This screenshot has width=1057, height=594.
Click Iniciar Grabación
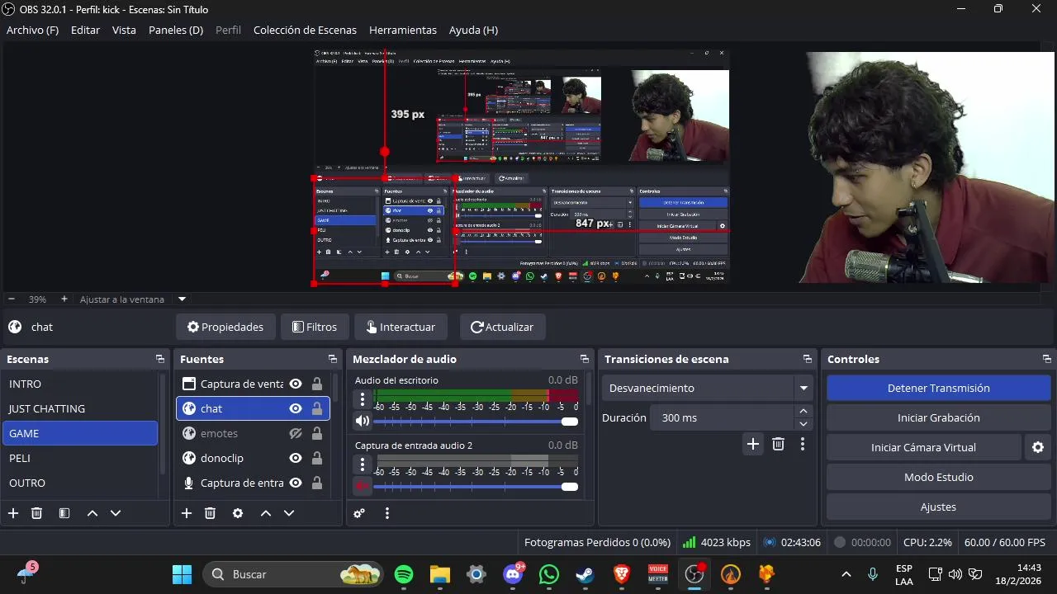pos(938,417)
